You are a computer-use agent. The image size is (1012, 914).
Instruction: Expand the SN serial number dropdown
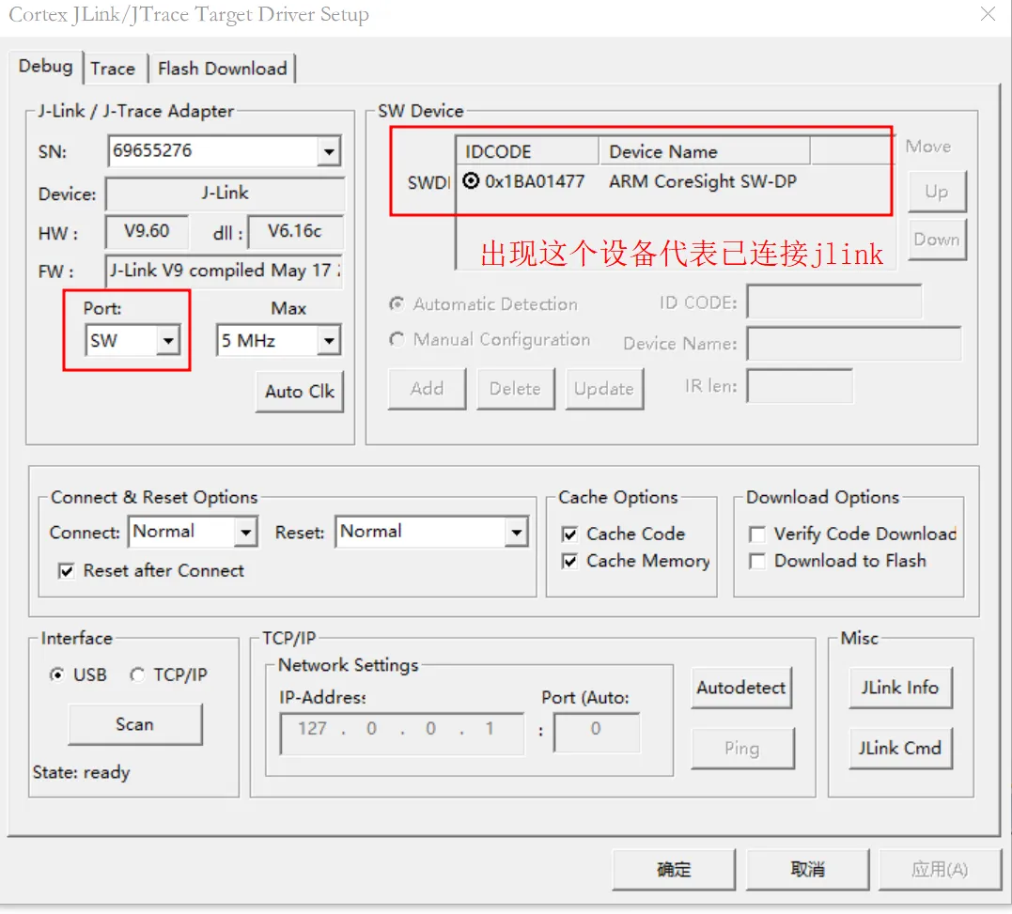329,151
